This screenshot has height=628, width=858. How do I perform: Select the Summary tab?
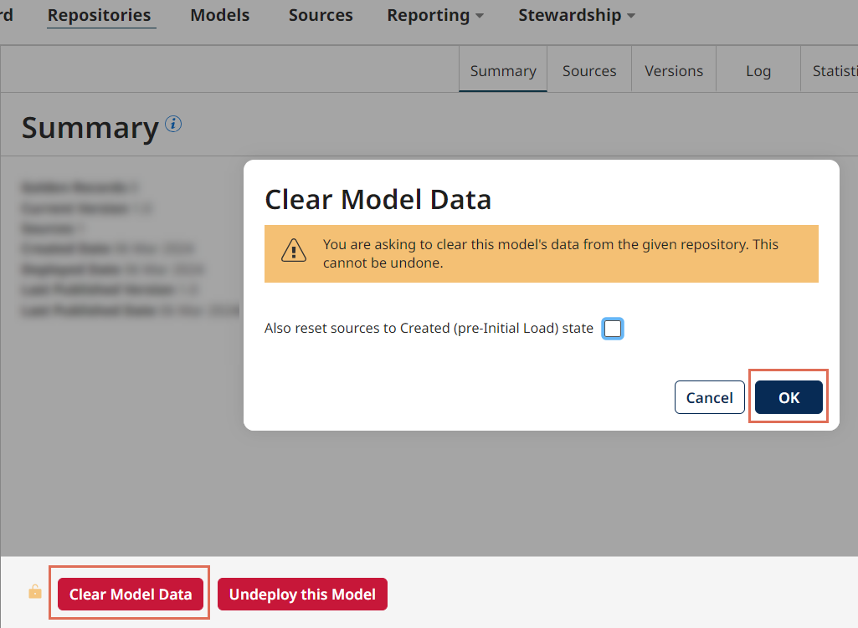tap(502, 70)
